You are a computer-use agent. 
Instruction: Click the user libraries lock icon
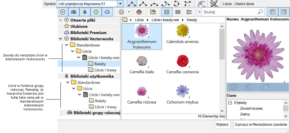click(85, 12)
